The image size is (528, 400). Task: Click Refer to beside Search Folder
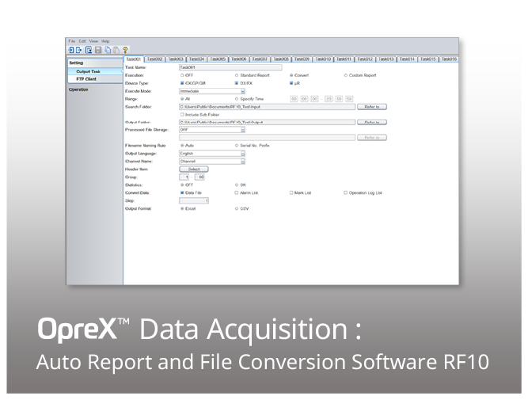pyautogui.click(x=372, y=107)
